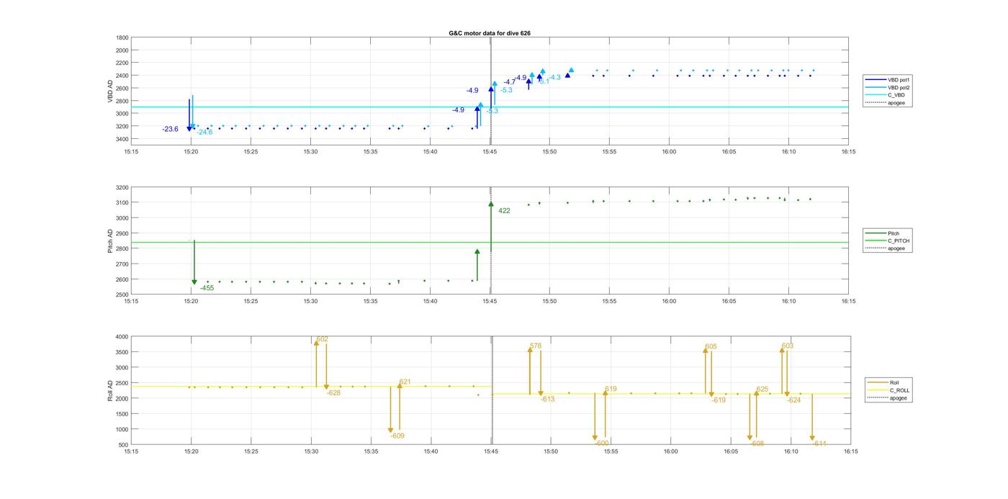The width and height of the screenshot is (1008, 499).
Task: Click "apogee" in the Roll plot legend
Action: click(898, 398)
